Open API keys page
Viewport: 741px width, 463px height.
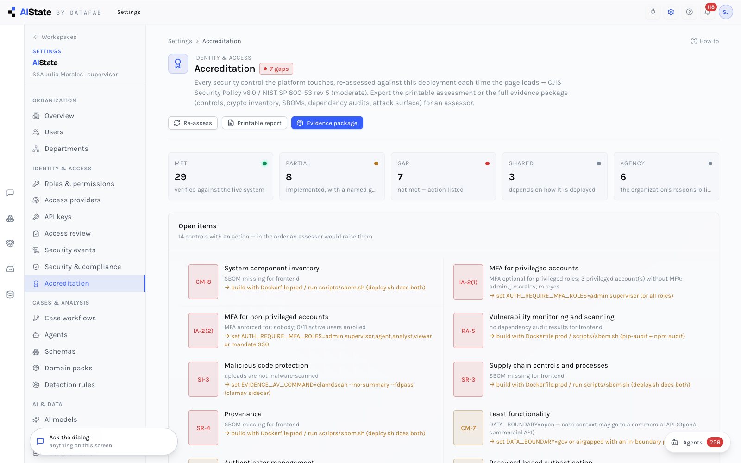point(85,217)
